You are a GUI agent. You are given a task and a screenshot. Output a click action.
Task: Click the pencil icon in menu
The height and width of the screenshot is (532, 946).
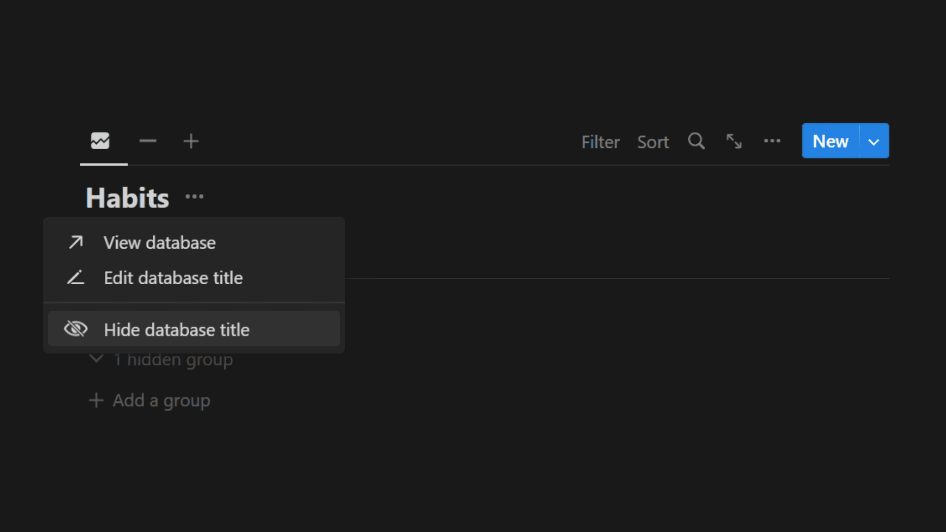click(76, 278)
